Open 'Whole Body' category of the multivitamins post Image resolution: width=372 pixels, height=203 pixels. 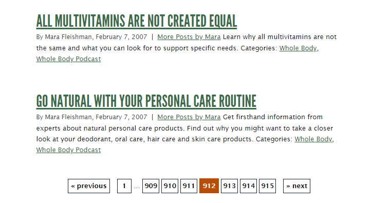point(298,48)
